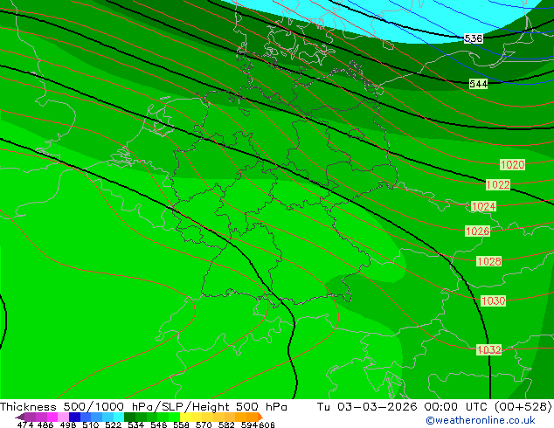Pick the yellow legend swatch above 558

pos(185,417)
